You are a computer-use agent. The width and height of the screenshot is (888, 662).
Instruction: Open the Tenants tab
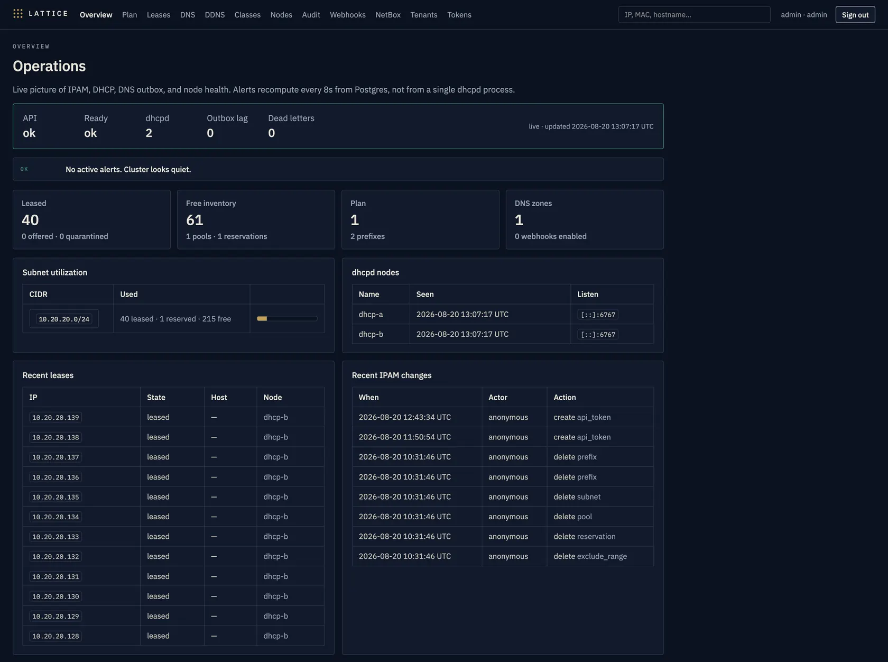[x=424, y=15]
